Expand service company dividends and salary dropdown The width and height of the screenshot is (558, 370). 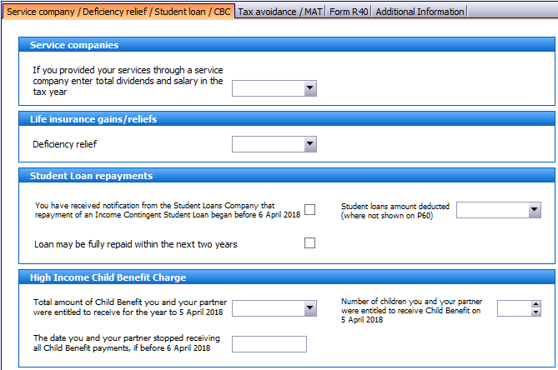click(x=310, y=87)
